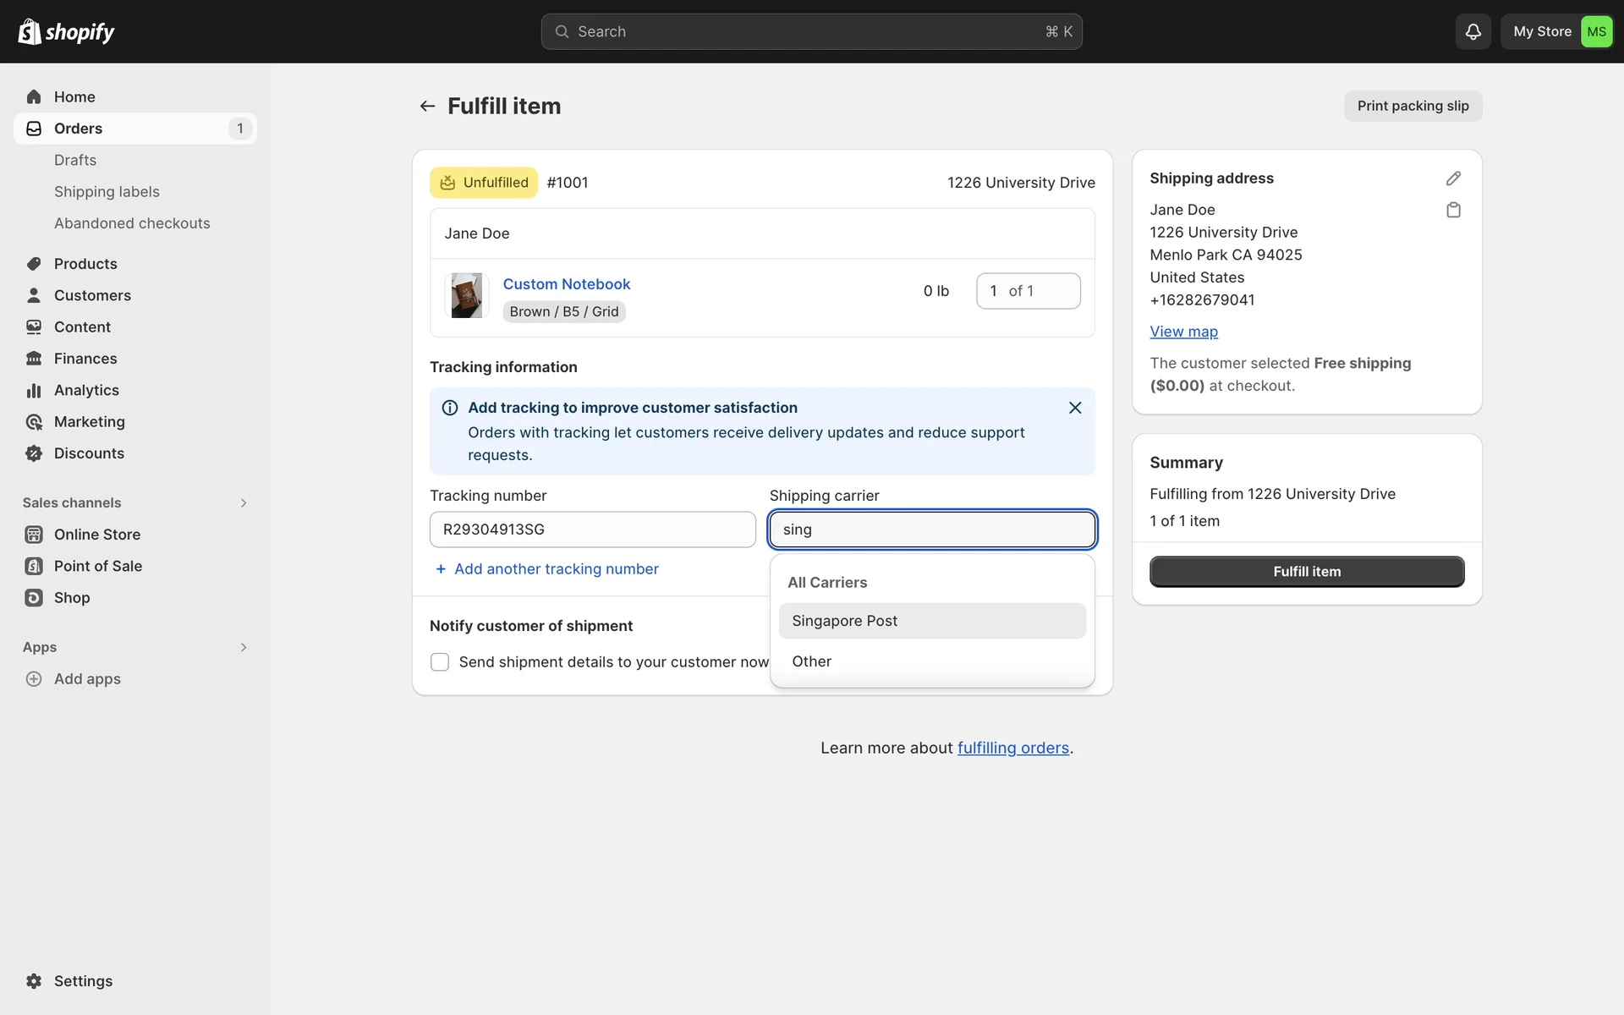Edit shipping address with pencil icon

[1453, 178]
